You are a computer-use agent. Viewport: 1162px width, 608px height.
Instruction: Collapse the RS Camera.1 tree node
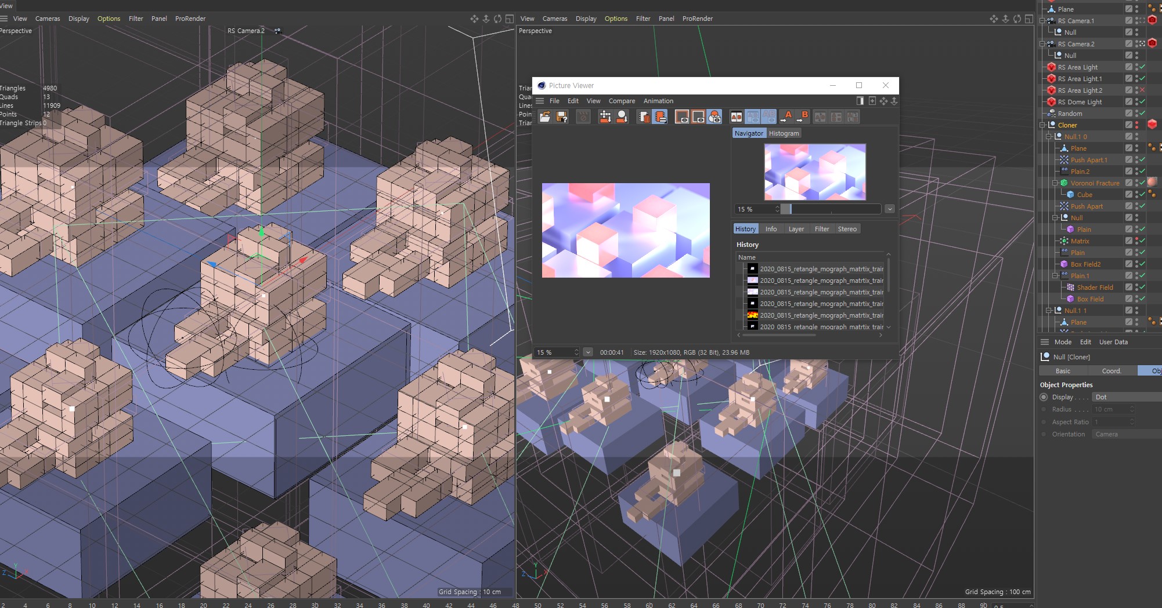pos(1042,21)
